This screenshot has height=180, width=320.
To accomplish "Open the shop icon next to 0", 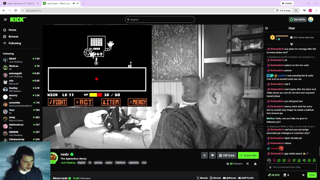I will coord(284,175).
